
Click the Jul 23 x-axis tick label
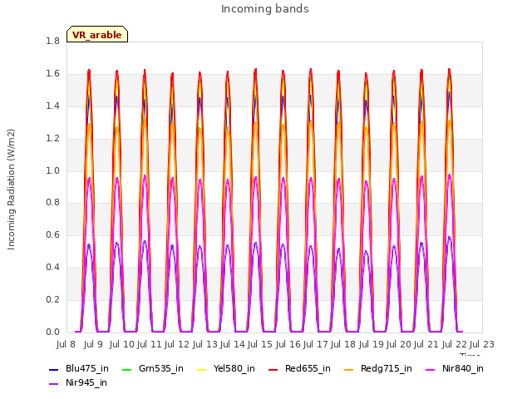click(482, 344)
